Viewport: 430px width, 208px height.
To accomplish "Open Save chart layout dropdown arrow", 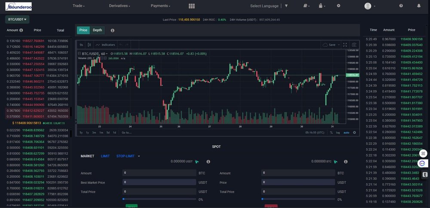I will click(339, 45).
